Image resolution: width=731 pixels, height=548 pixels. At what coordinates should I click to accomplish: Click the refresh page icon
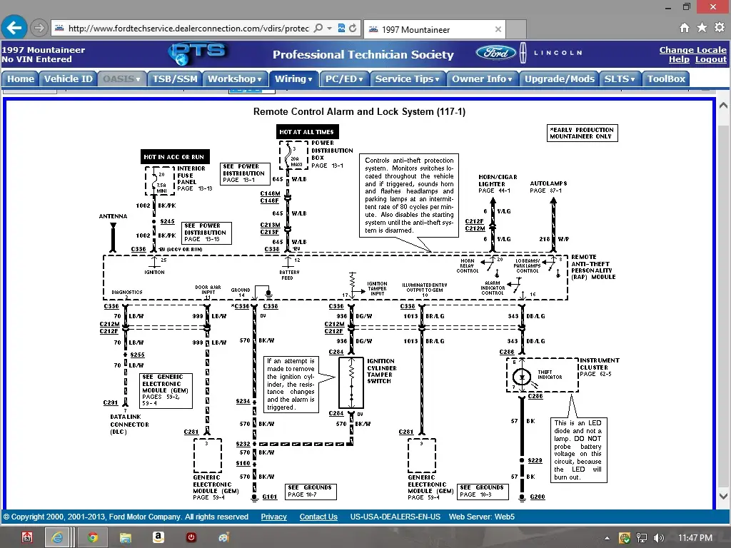tap(353, 29)
